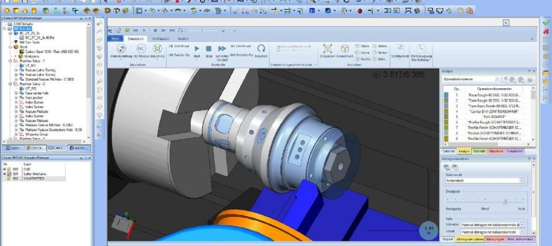The width and height of the screenshot is (552, 246).
Task: Click the Neustart restart icon
Action: 261,50
